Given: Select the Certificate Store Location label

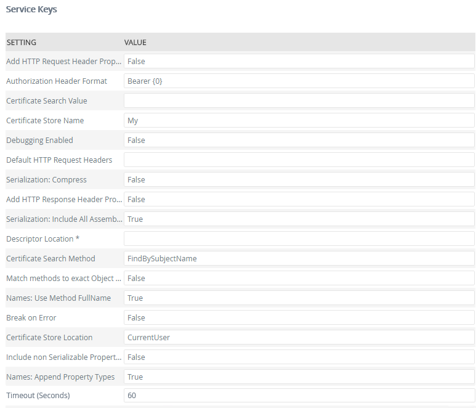Looking at the screenshot, I should (49, 338).
